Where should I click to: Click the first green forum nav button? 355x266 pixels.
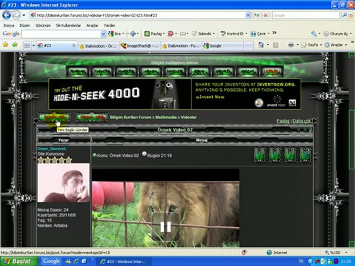pyautogui.click(x=79, y=71)
